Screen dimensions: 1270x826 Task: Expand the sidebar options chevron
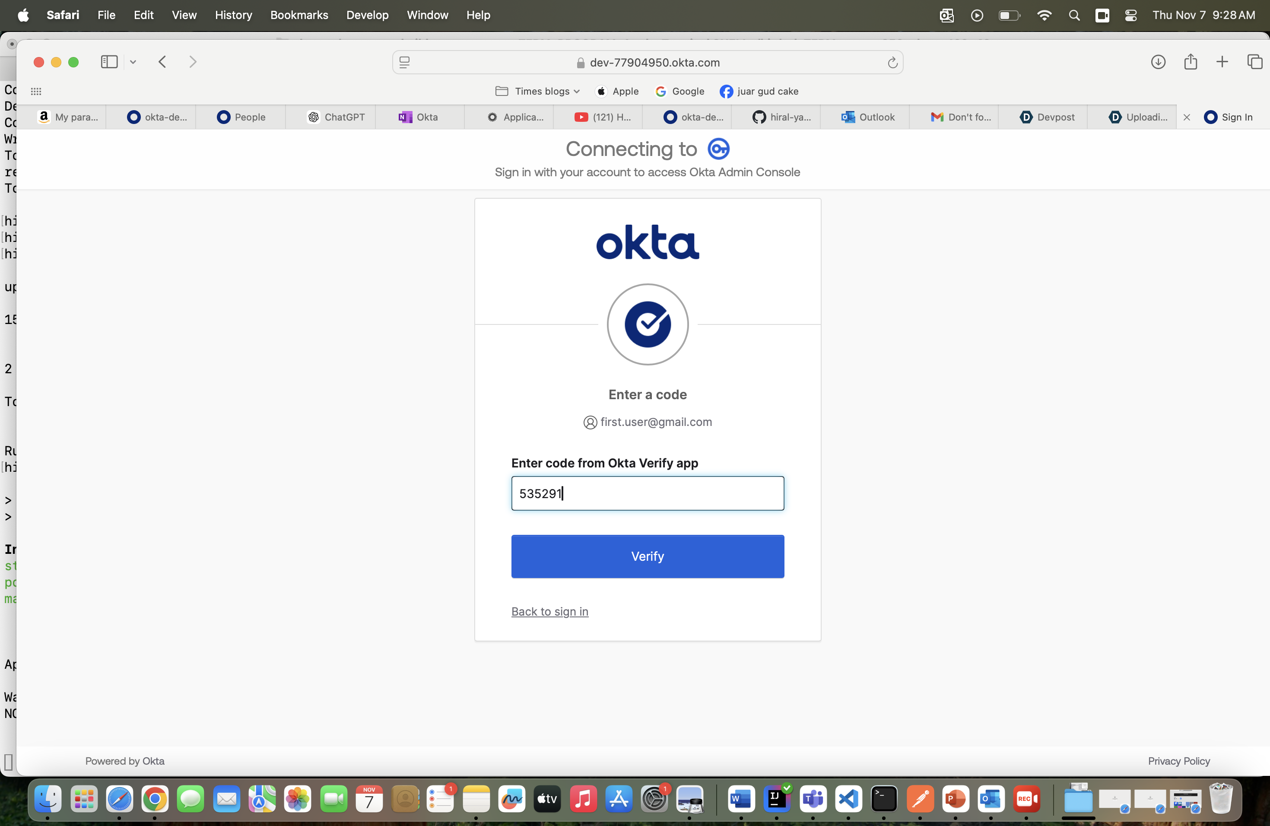133,62
